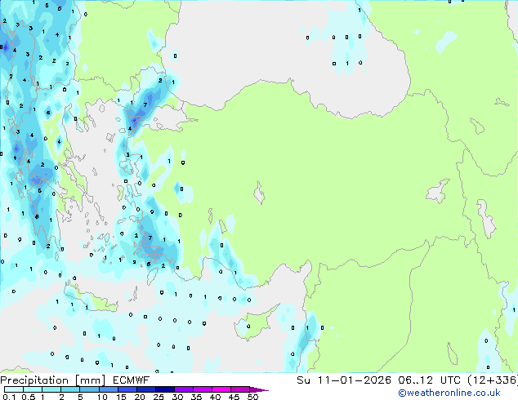This screenshot has height=400, width=518.
Task: Click the 25–30 mm navy legend swatch
Action: 164,389
